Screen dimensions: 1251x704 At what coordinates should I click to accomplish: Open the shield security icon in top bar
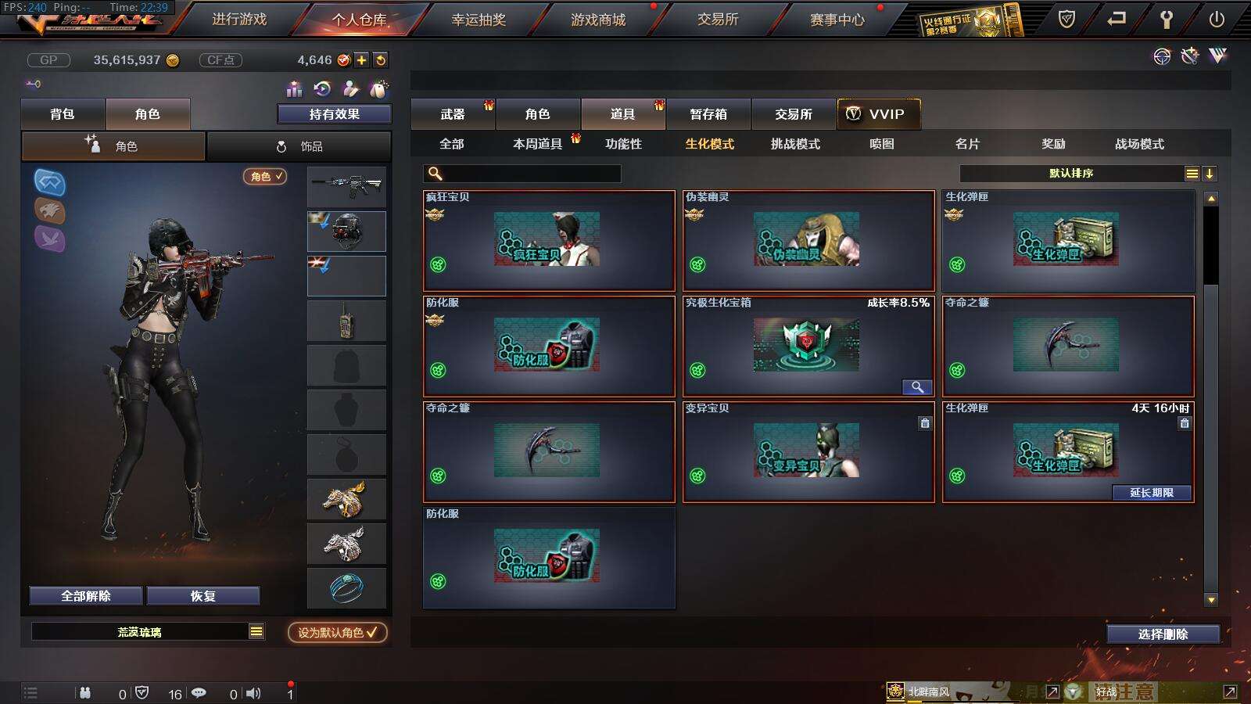(1066, 20)
